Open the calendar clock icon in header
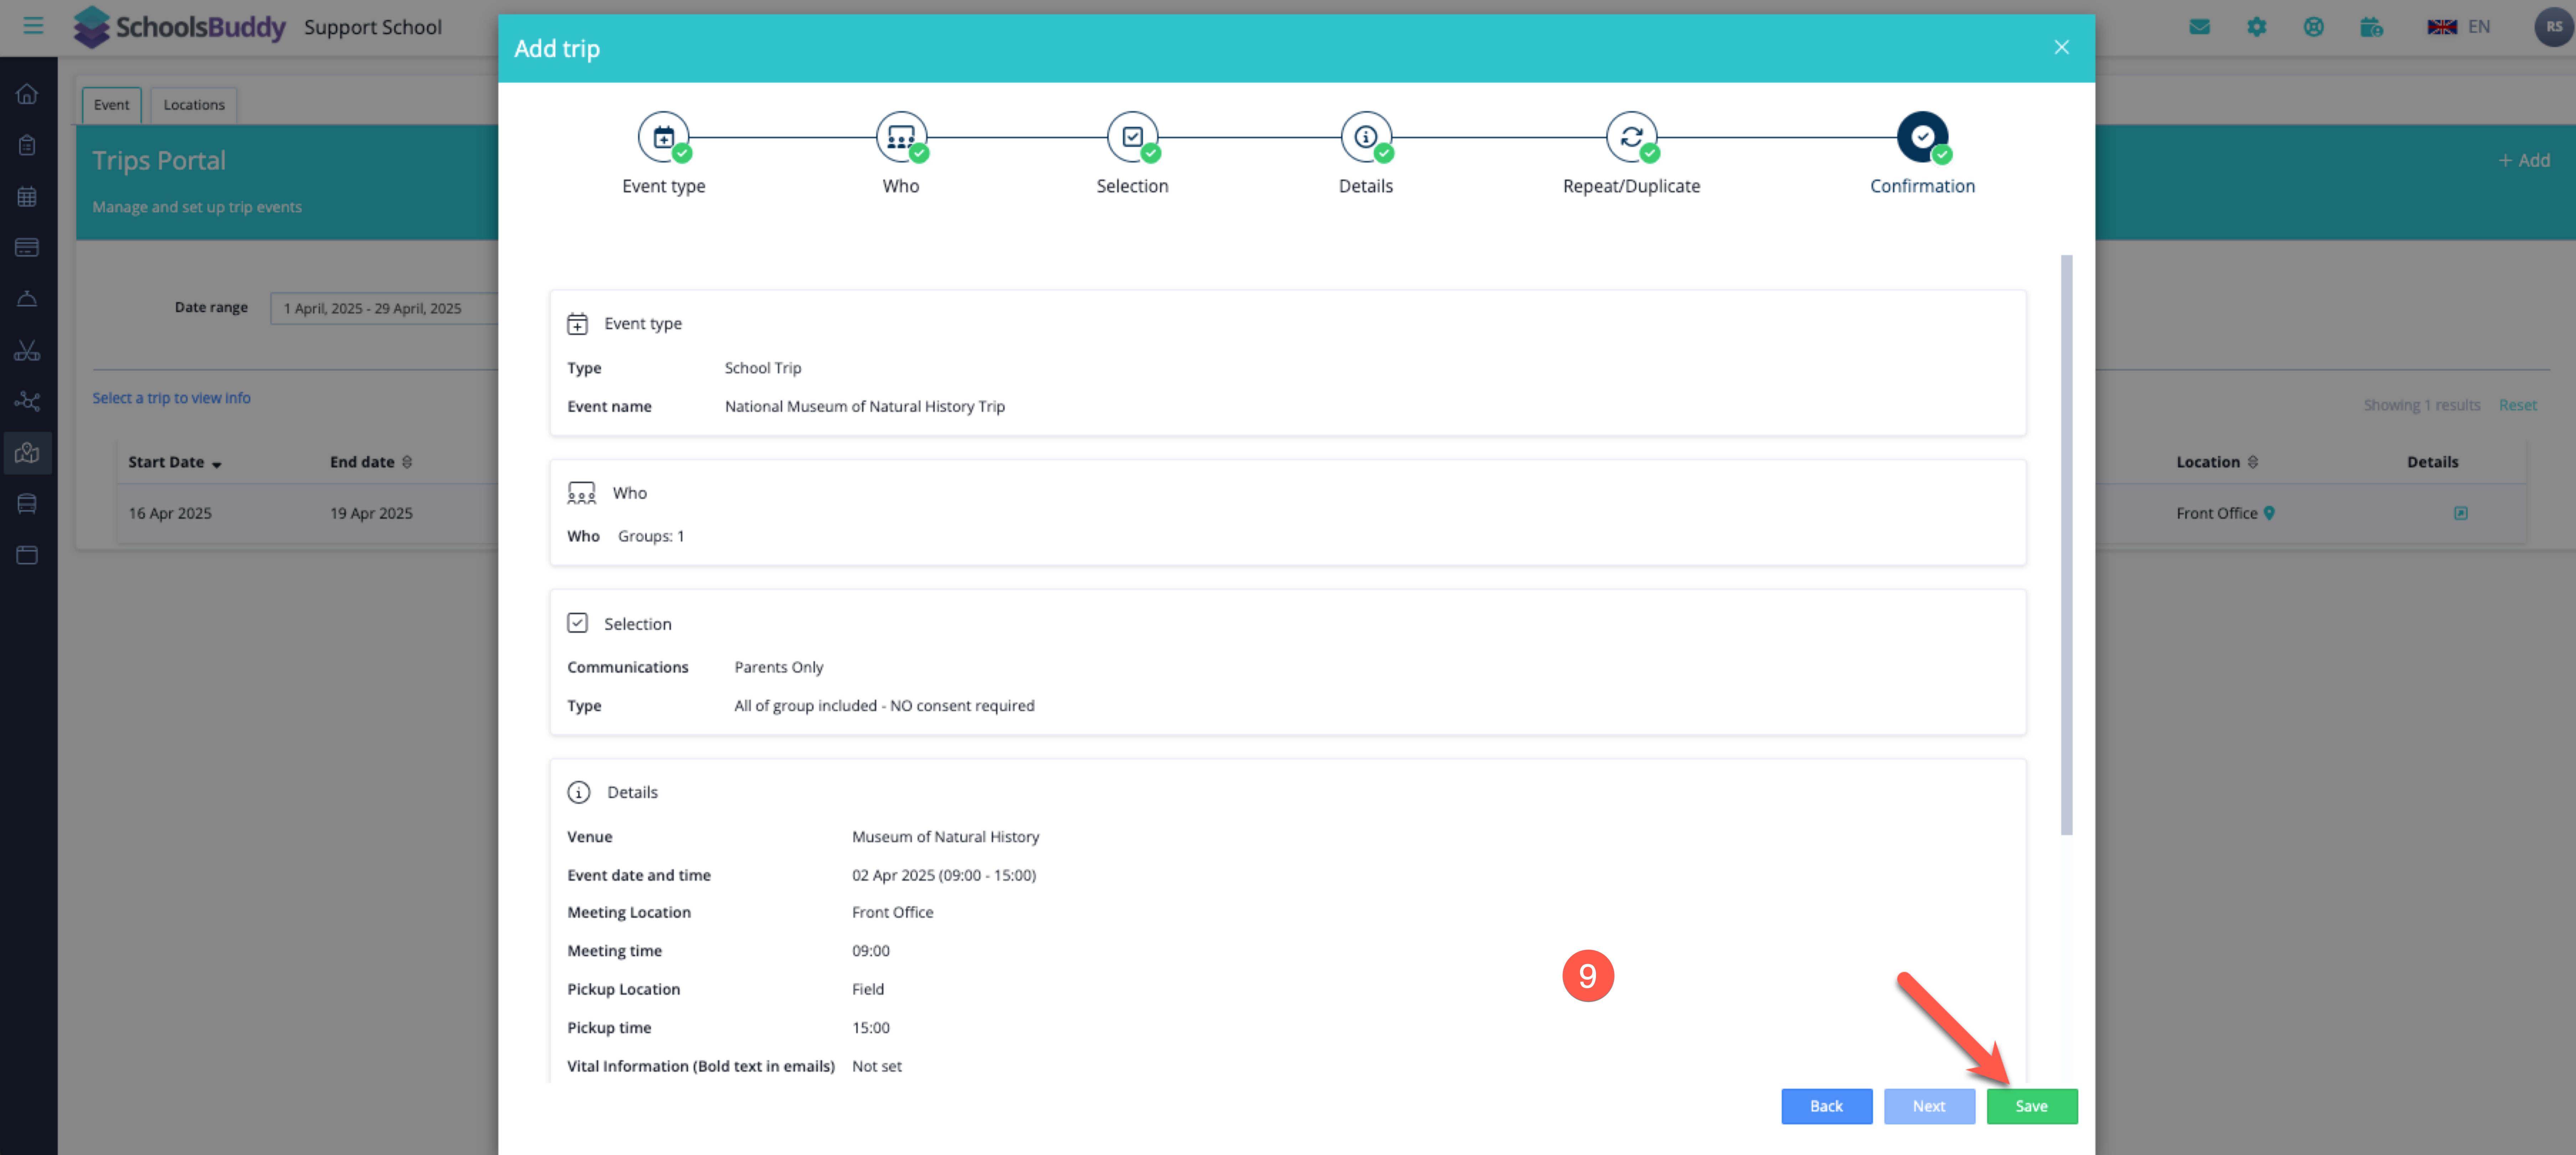This screenshot has width=2576, height=1155. [2371, 27]
